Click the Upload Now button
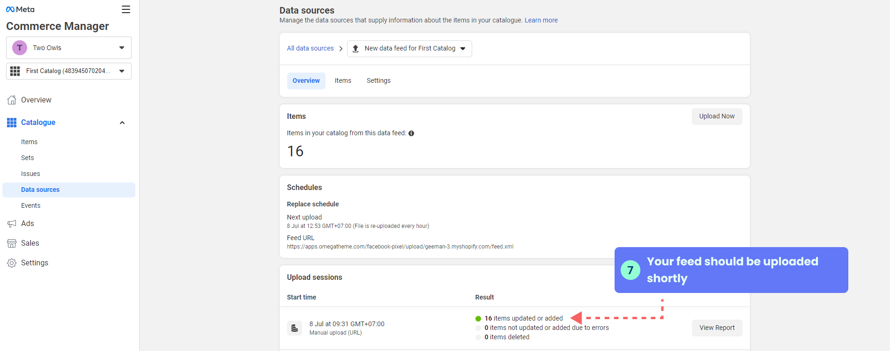The width and height of the screenshot is (890, 351). (x=717, y=117)
